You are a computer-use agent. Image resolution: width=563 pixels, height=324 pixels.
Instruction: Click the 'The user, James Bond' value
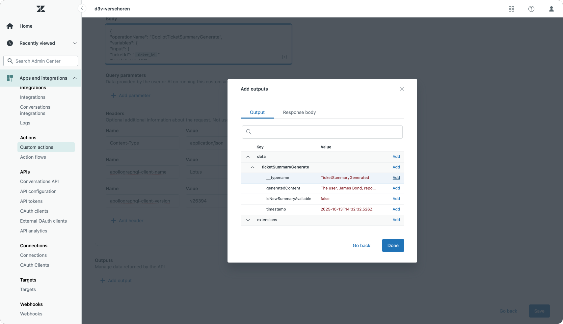[x=348, y=188]
